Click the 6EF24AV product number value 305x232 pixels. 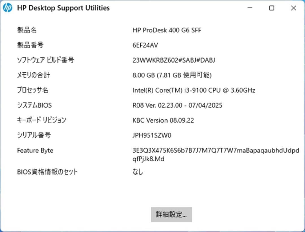coord(146,45)
